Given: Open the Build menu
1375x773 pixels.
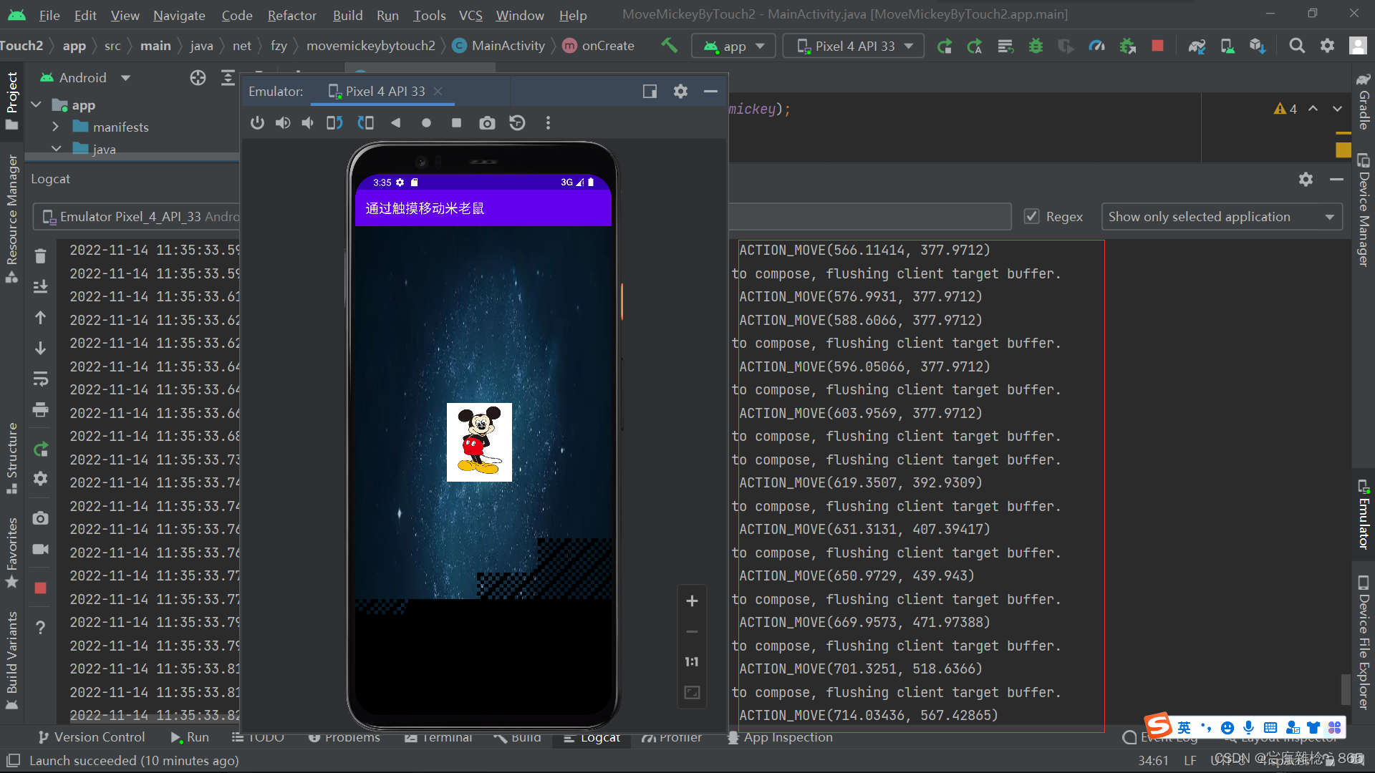Looking at the screenshot, I should tap(347, 15).
